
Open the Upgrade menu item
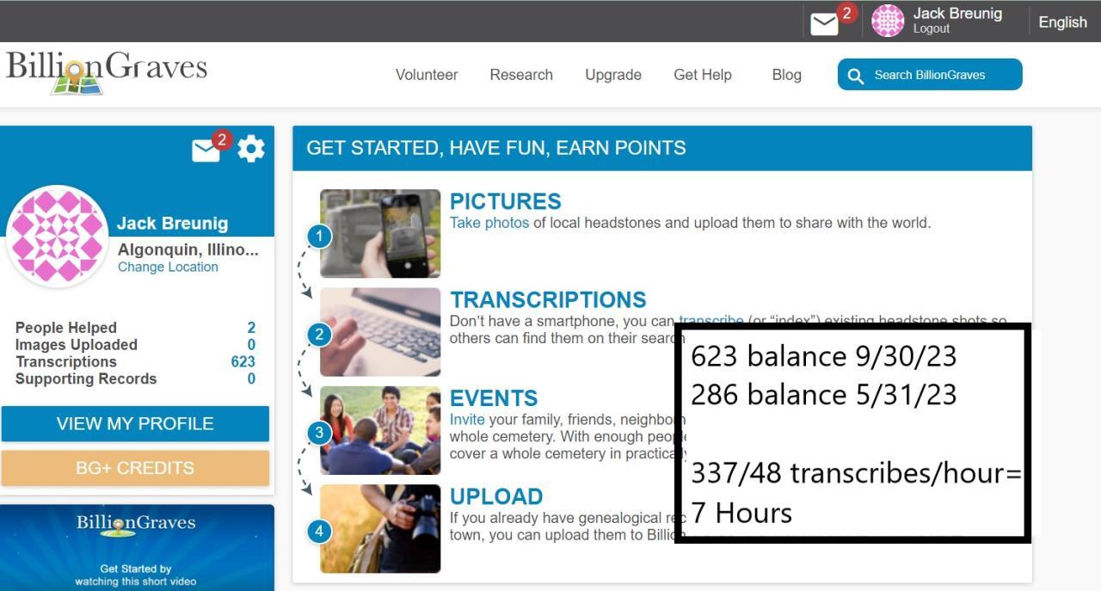[613, 75]
